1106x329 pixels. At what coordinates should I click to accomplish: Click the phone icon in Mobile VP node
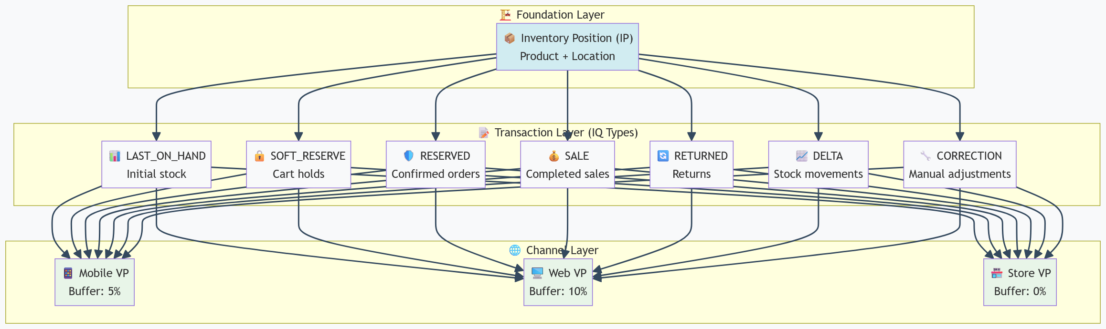click(x=68, y=273)
